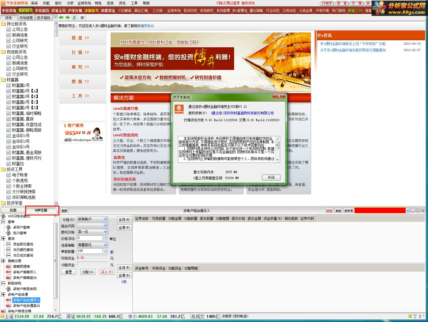Expand the 多帐户组合通 tree node
The height and width of the screenshot is (322, 428).
pyautogui.click(x=3, y=295)
